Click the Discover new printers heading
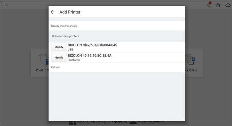Screen dimensions: 232x126 (x=65, y=36)
